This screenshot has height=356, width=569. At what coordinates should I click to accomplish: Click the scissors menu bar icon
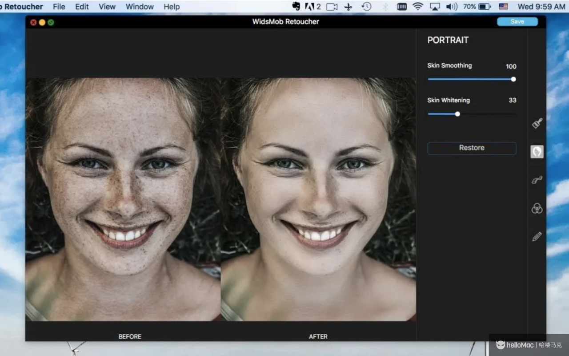point(349,7)
